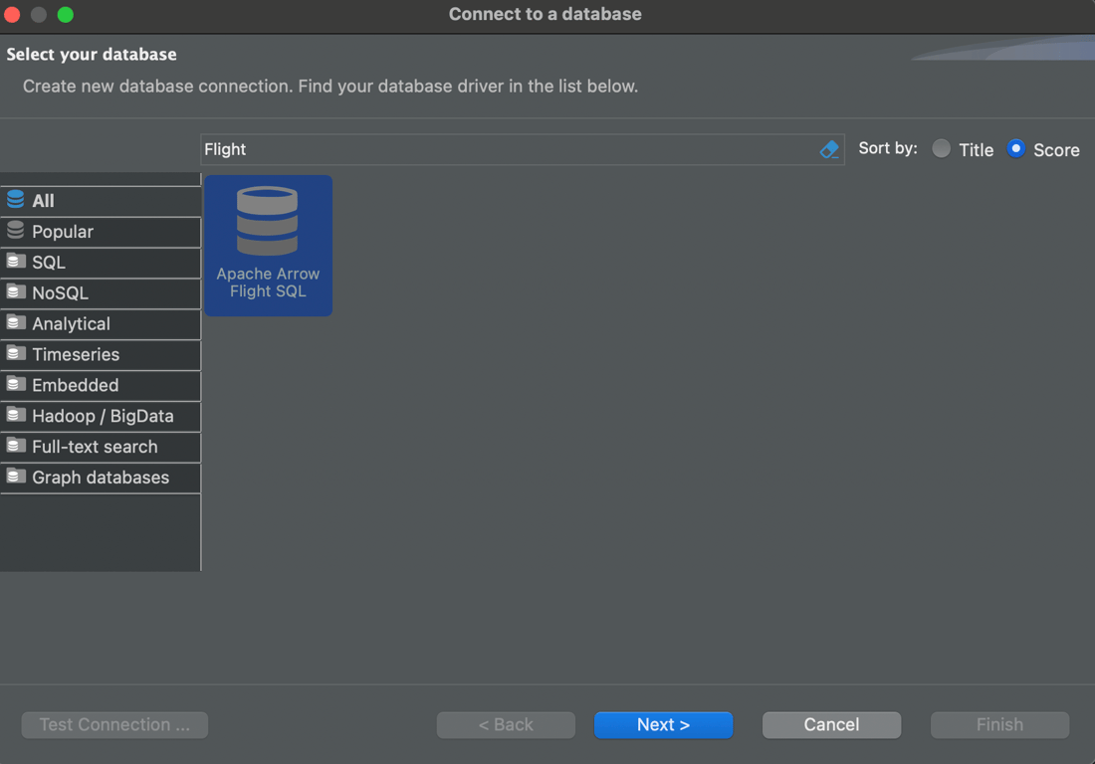
Task: Sort drivers by Score
Action: point(1015,148)
